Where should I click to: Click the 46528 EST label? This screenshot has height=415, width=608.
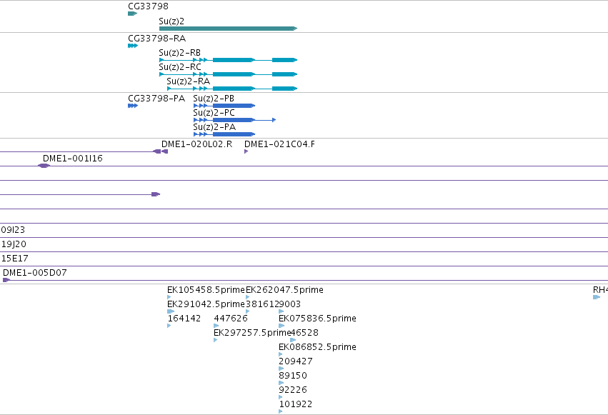(304, 333)
